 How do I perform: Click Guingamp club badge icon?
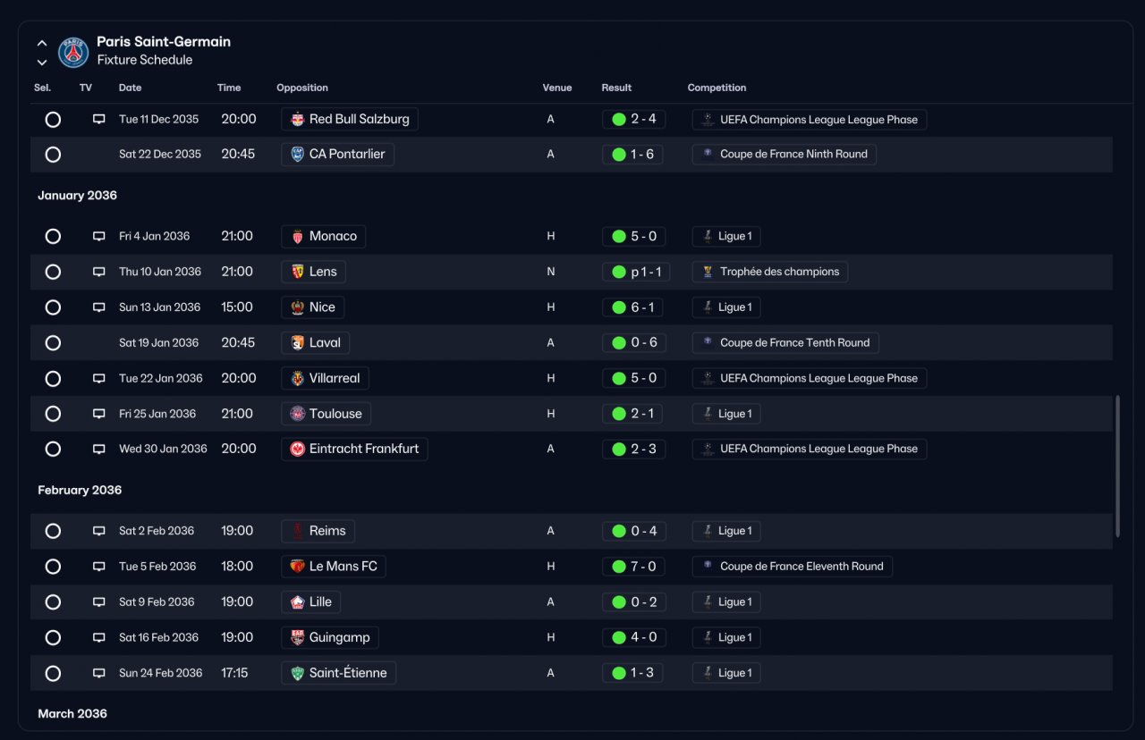pos(298,637)
